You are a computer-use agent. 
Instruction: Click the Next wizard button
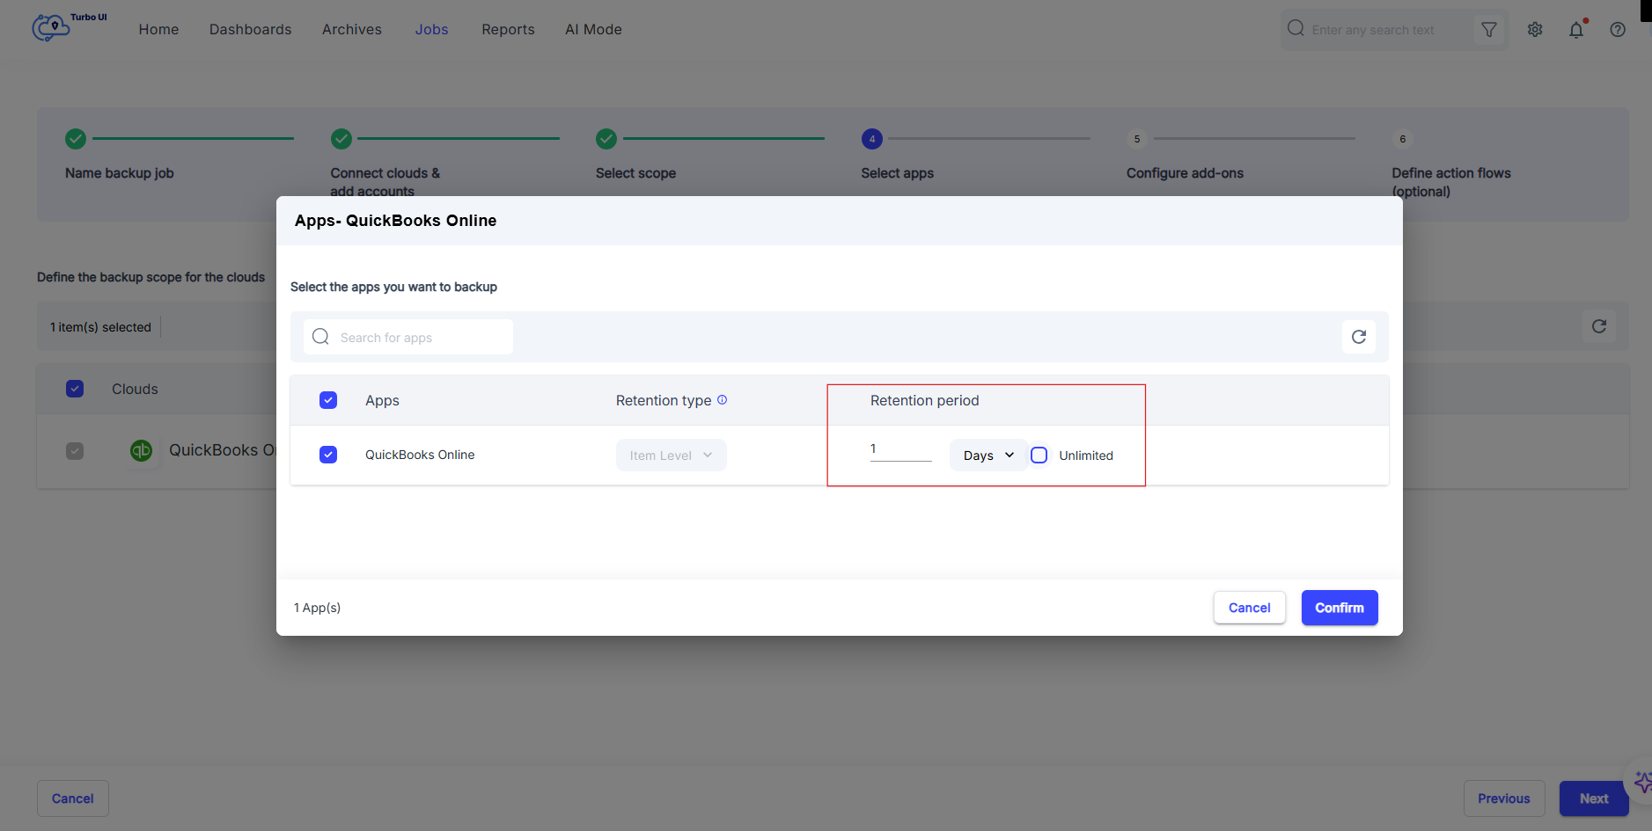(x=1594, y=798)
